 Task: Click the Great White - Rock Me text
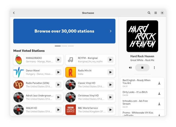pyautogui.click(x=142, y=60)
